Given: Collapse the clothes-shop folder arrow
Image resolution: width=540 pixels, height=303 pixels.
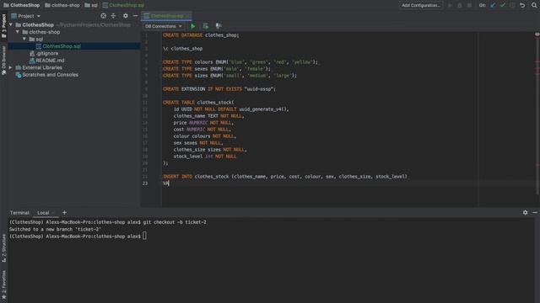Looking at the screenshot, I should [x=18, y=32].
